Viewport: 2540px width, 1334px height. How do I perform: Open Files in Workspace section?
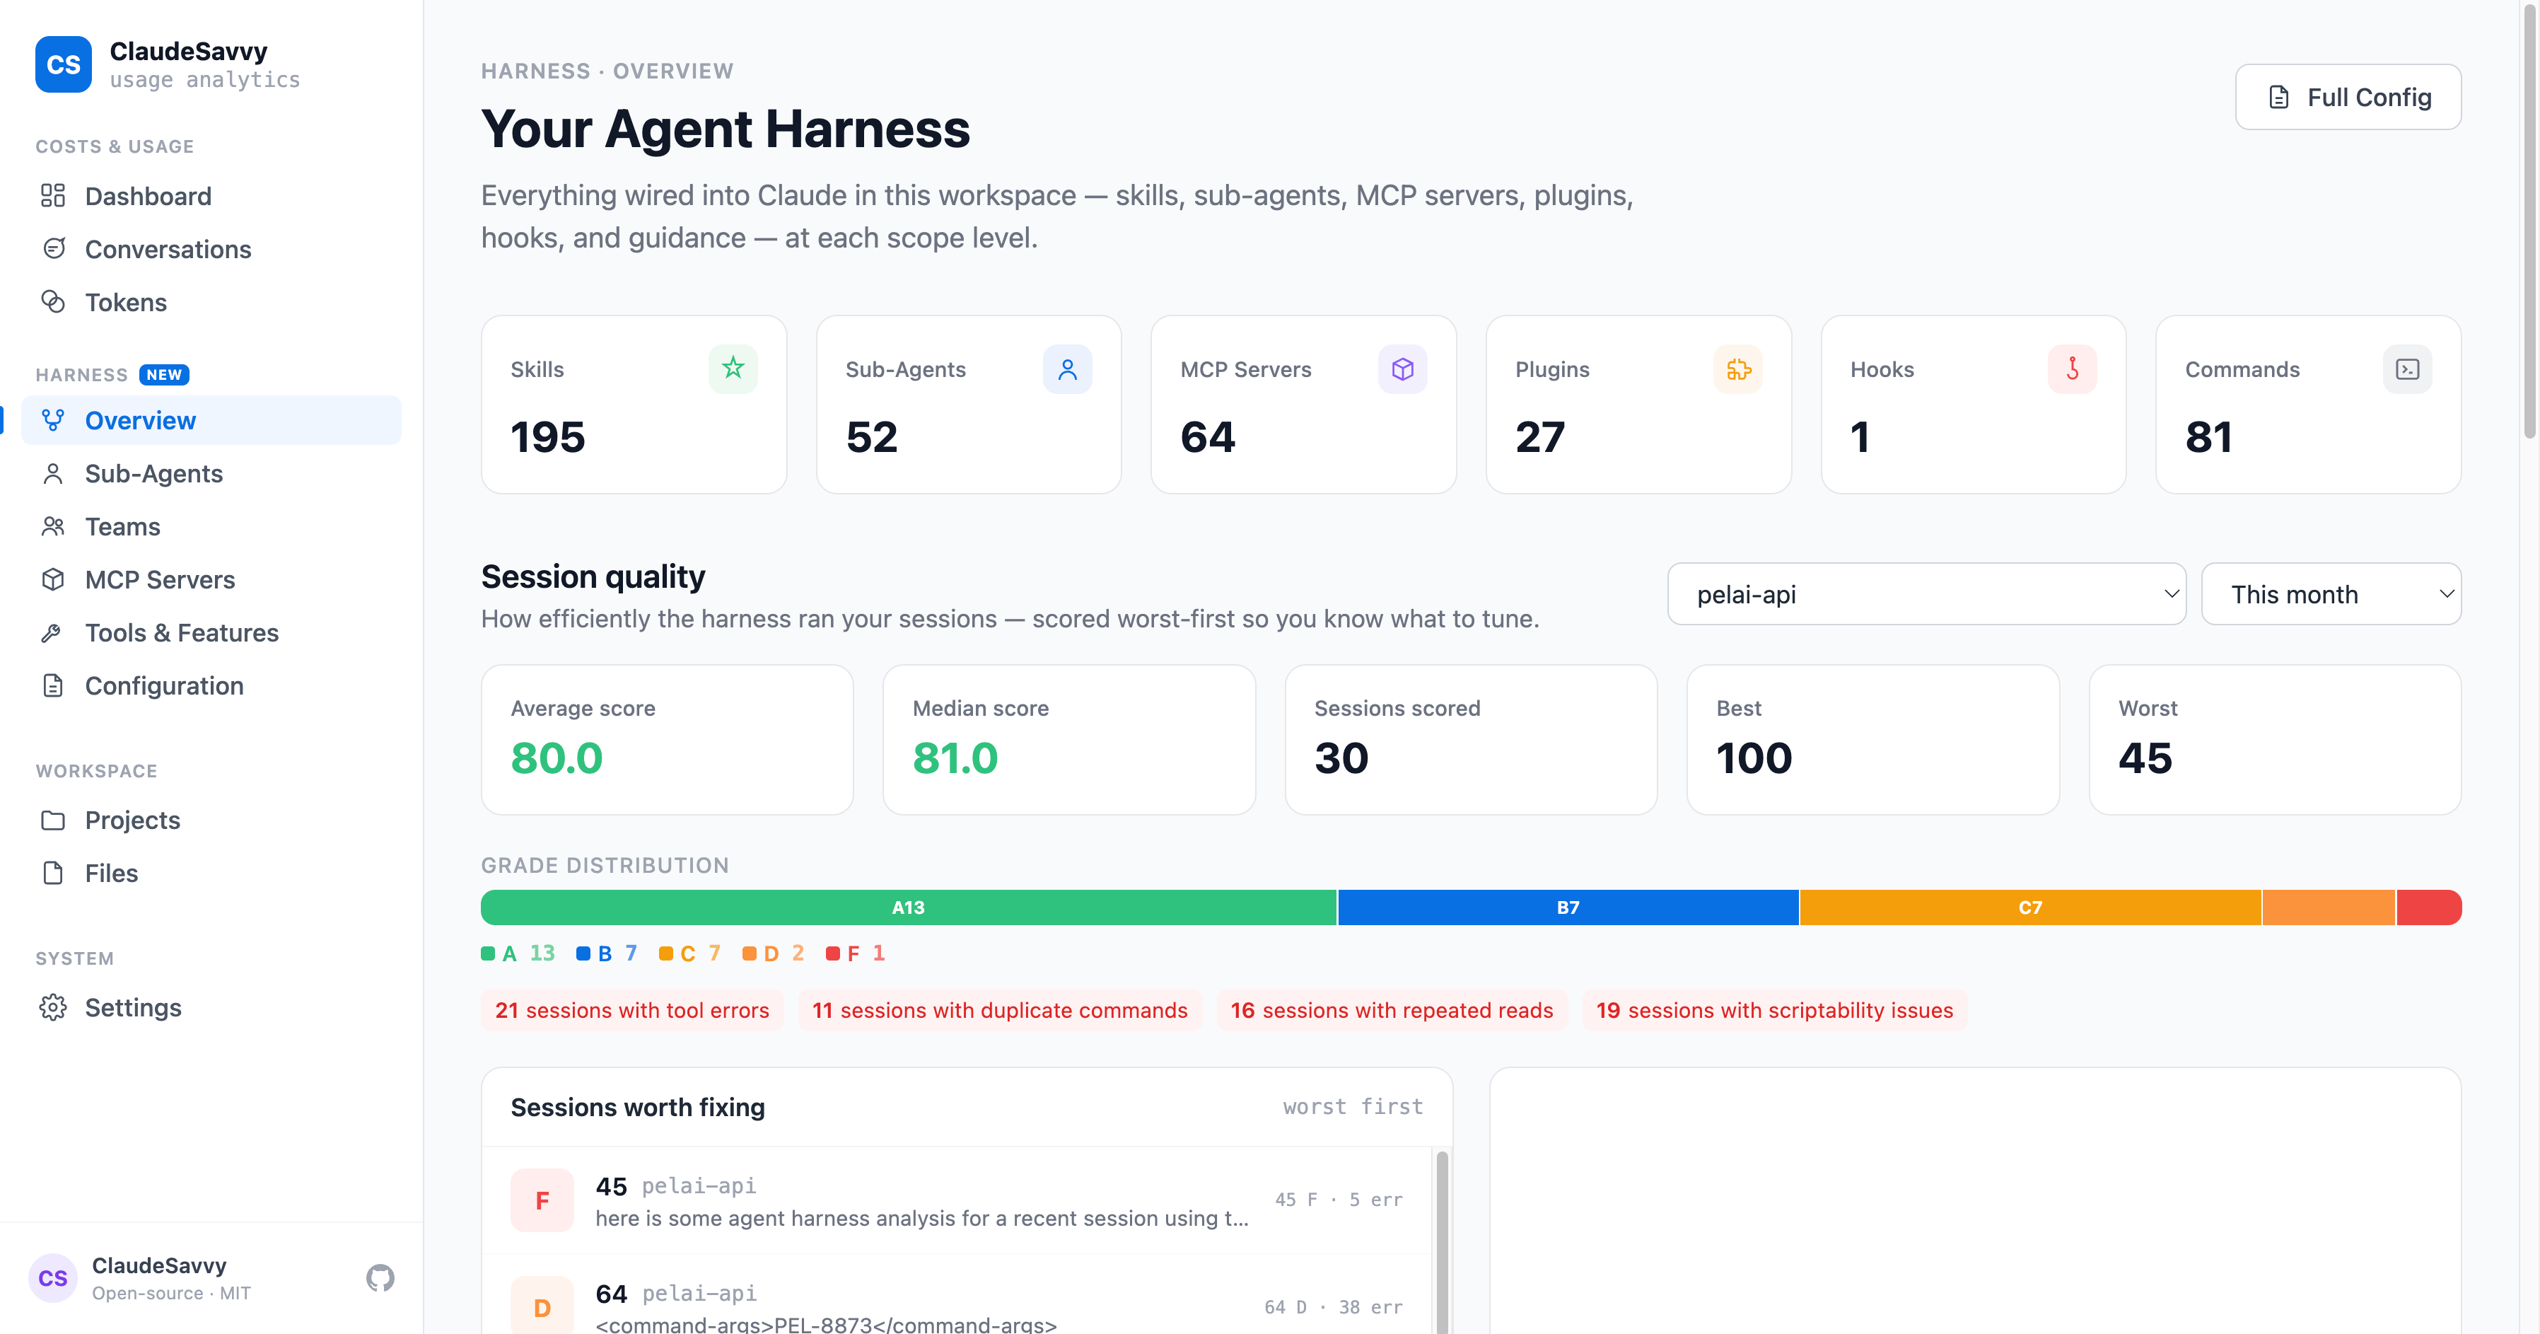pos(211,874)
